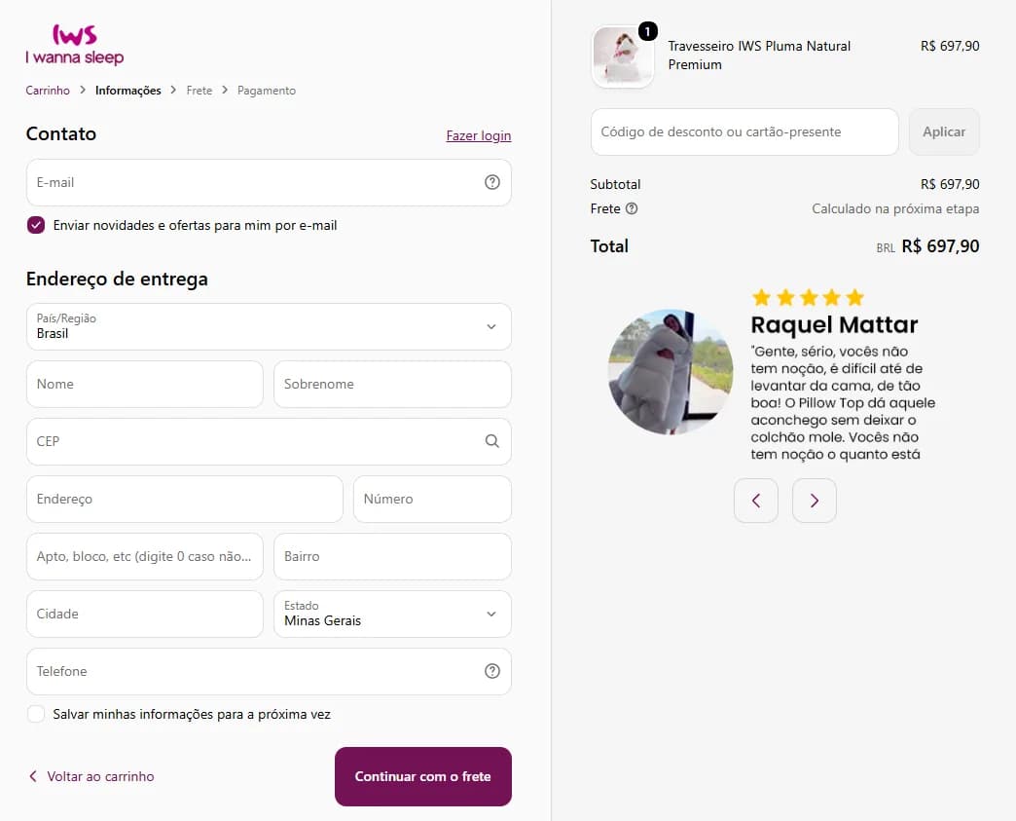Focus the Código de desconto input field
The height and width of the screenshot is (821, 1016).
coord(744,131)
